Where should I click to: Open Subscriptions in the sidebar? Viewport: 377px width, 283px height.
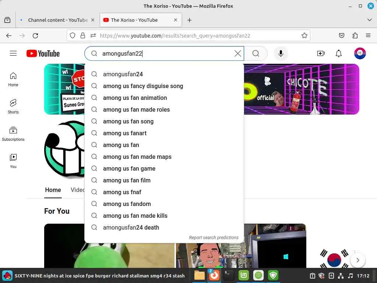click(13, 134)
